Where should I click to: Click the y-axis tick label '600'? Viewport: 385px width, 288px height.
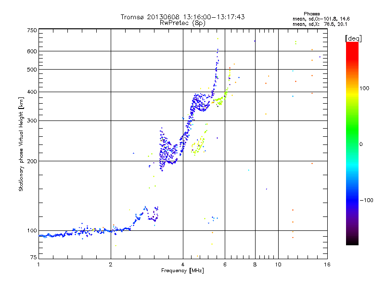coord(32,51)
